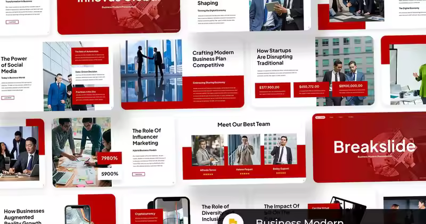Click the Data-Driven Decision text block
The width and height of the screenshot is (426, 224).
[x=89, y=76]
